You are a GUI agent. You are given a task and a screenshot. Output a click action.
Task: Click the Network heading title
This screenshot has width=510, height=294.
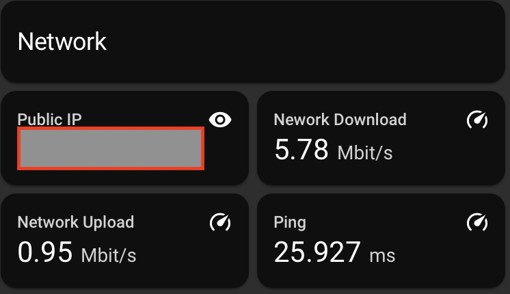coord(62,41)
